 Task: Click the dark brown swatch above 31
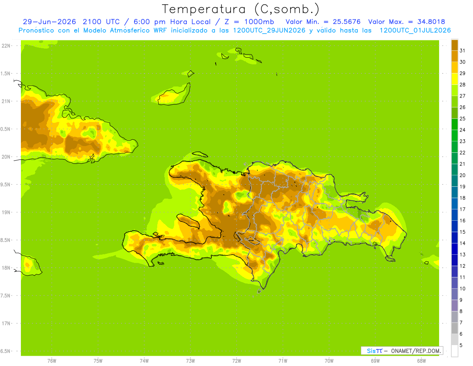[x=454, y=45]
